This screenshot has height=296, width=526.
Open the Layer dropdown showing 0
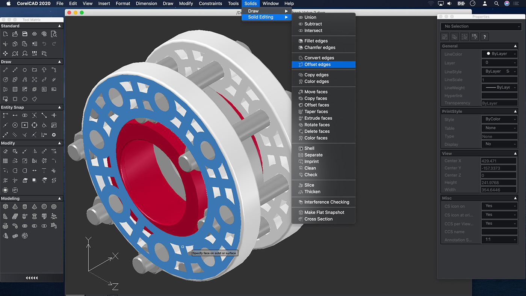pyautogui.click(x=499, y=63)
